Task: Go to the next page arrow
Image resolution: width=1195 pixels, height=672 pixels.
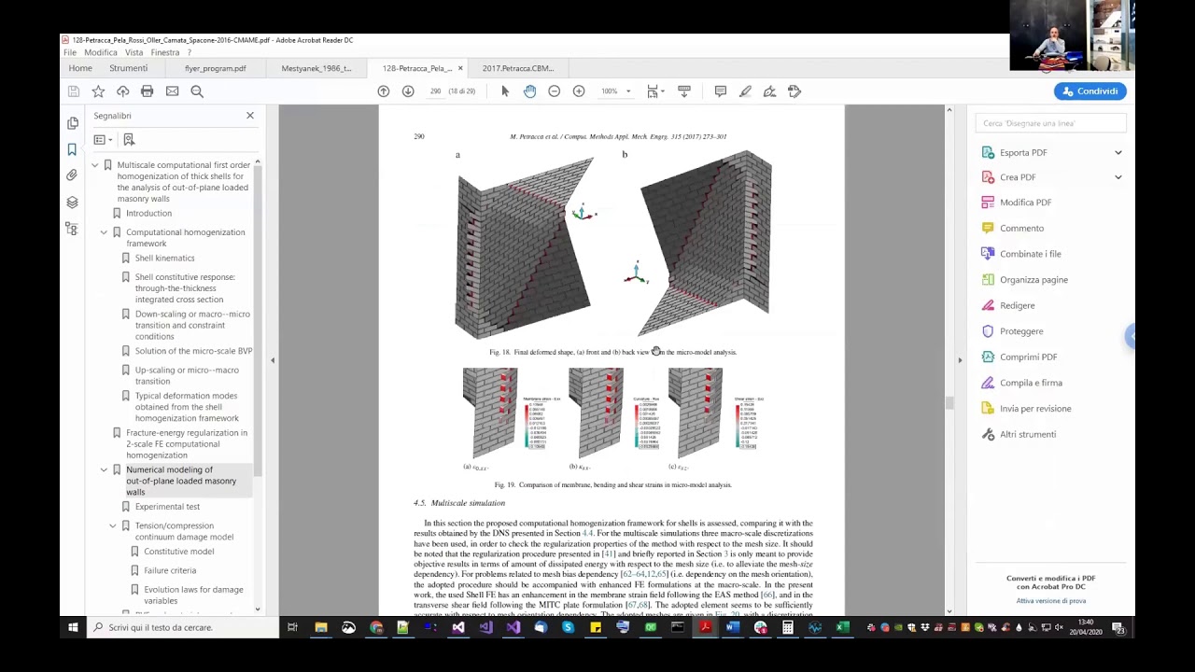Action: (408, 91)
